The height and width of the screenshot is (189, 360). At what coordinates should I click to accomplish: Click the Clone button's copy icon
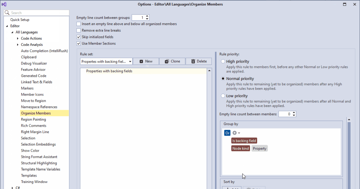tap(167, 61)
